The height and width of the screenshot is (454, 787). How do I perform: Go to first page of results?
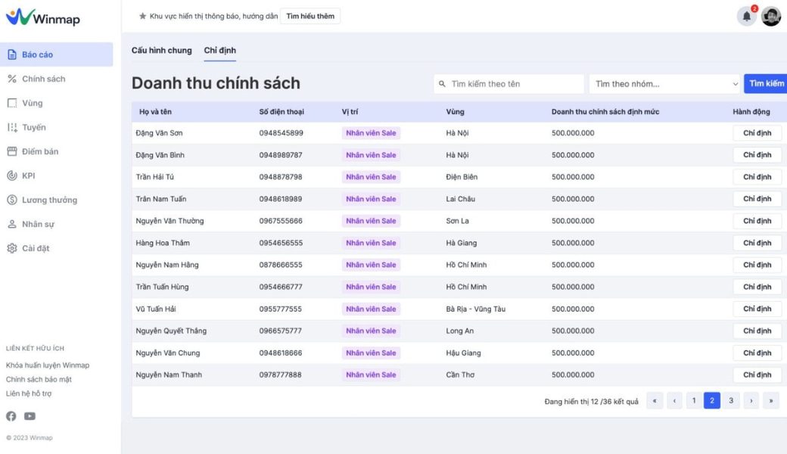(655, 400)
